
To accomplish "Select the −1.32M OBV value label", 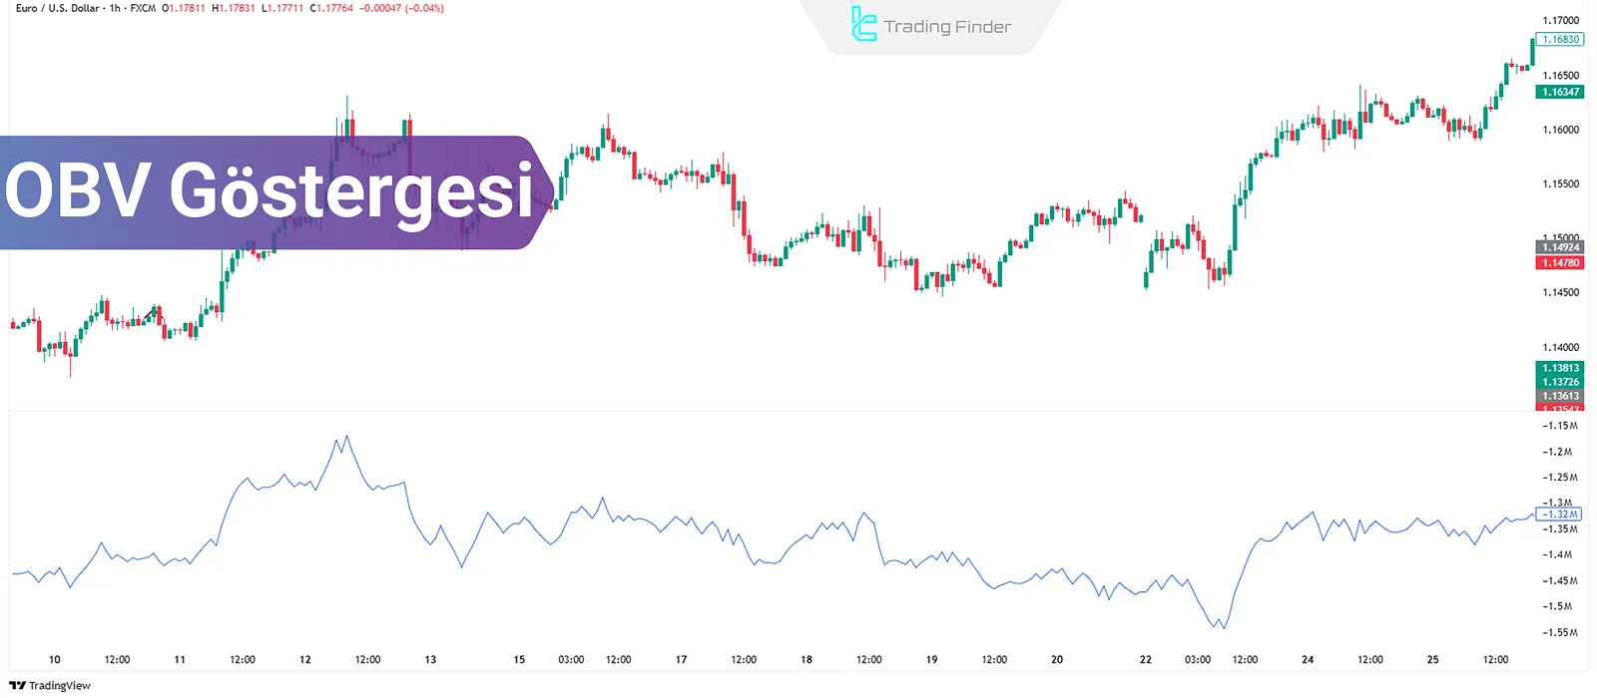I will point(1560,515).
